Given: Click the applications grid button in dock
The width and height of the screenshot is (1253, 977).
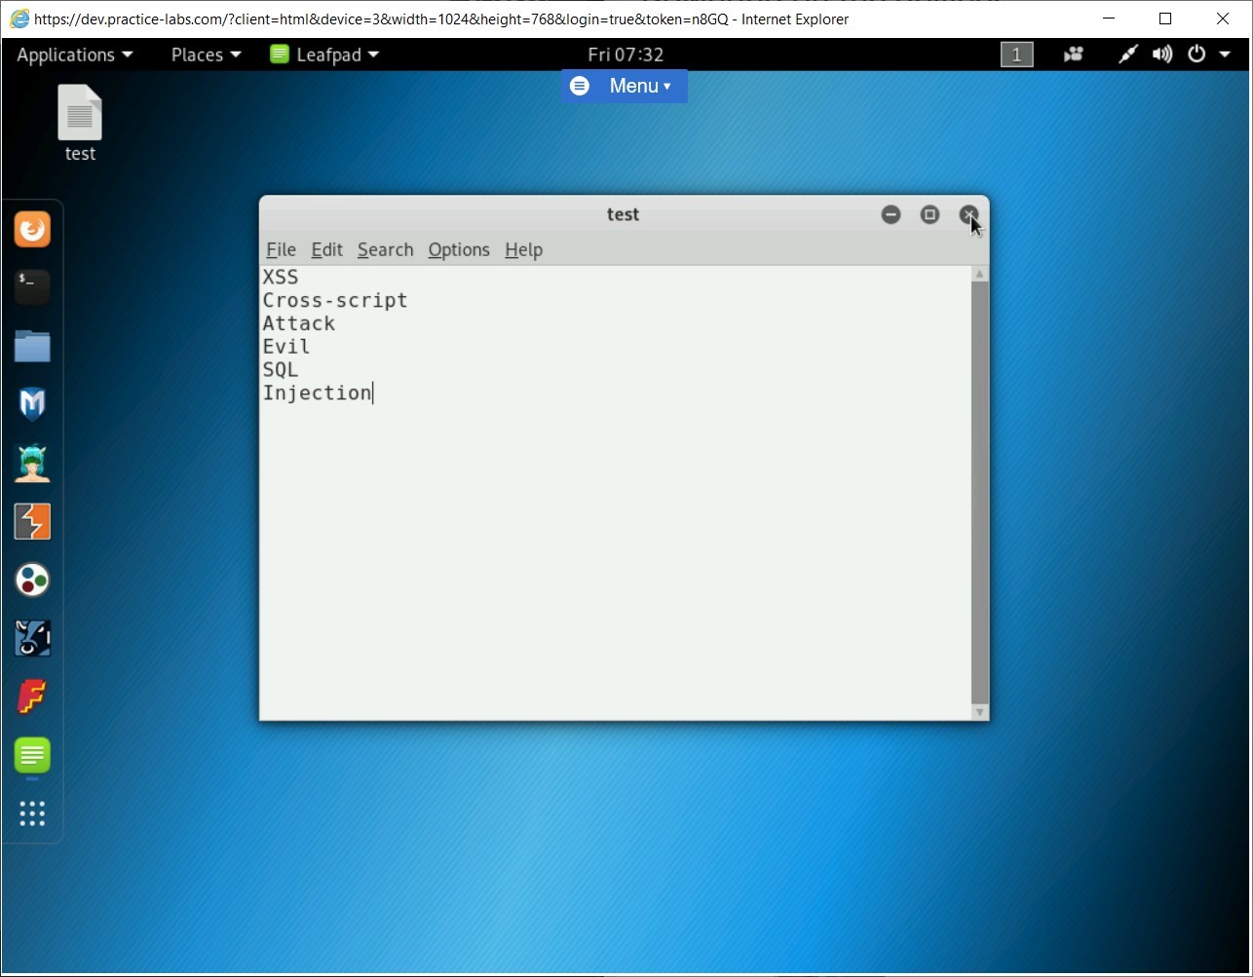Looking at the screenshot, I should click(x=32, y=814).
